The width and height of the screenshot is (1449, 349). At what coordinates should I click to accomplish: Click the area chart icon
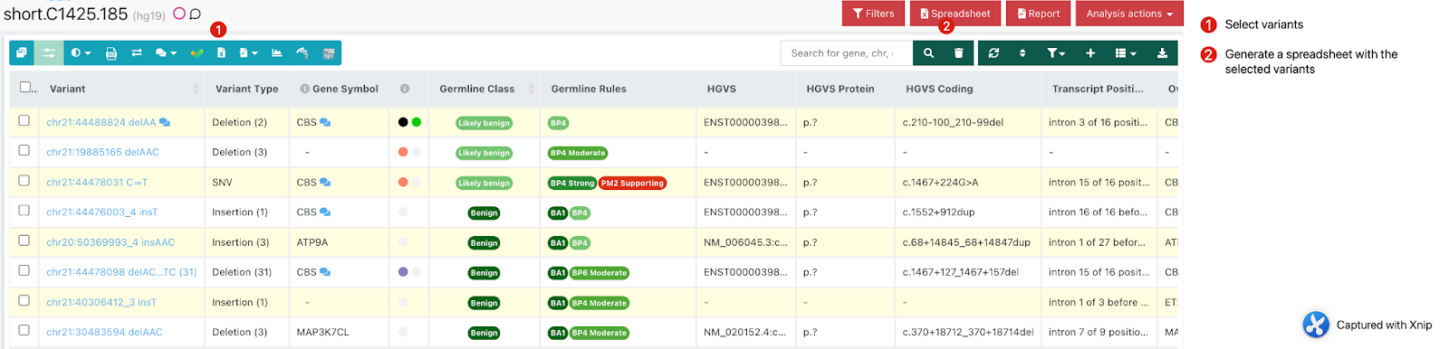point(277,53)
